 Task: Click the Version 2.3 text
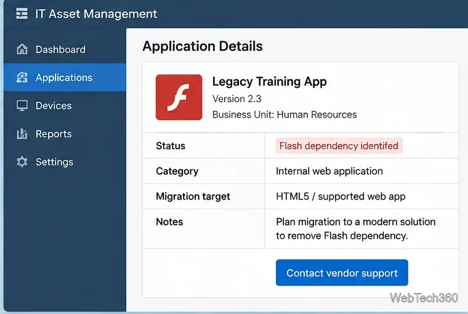tap(237, 99)
